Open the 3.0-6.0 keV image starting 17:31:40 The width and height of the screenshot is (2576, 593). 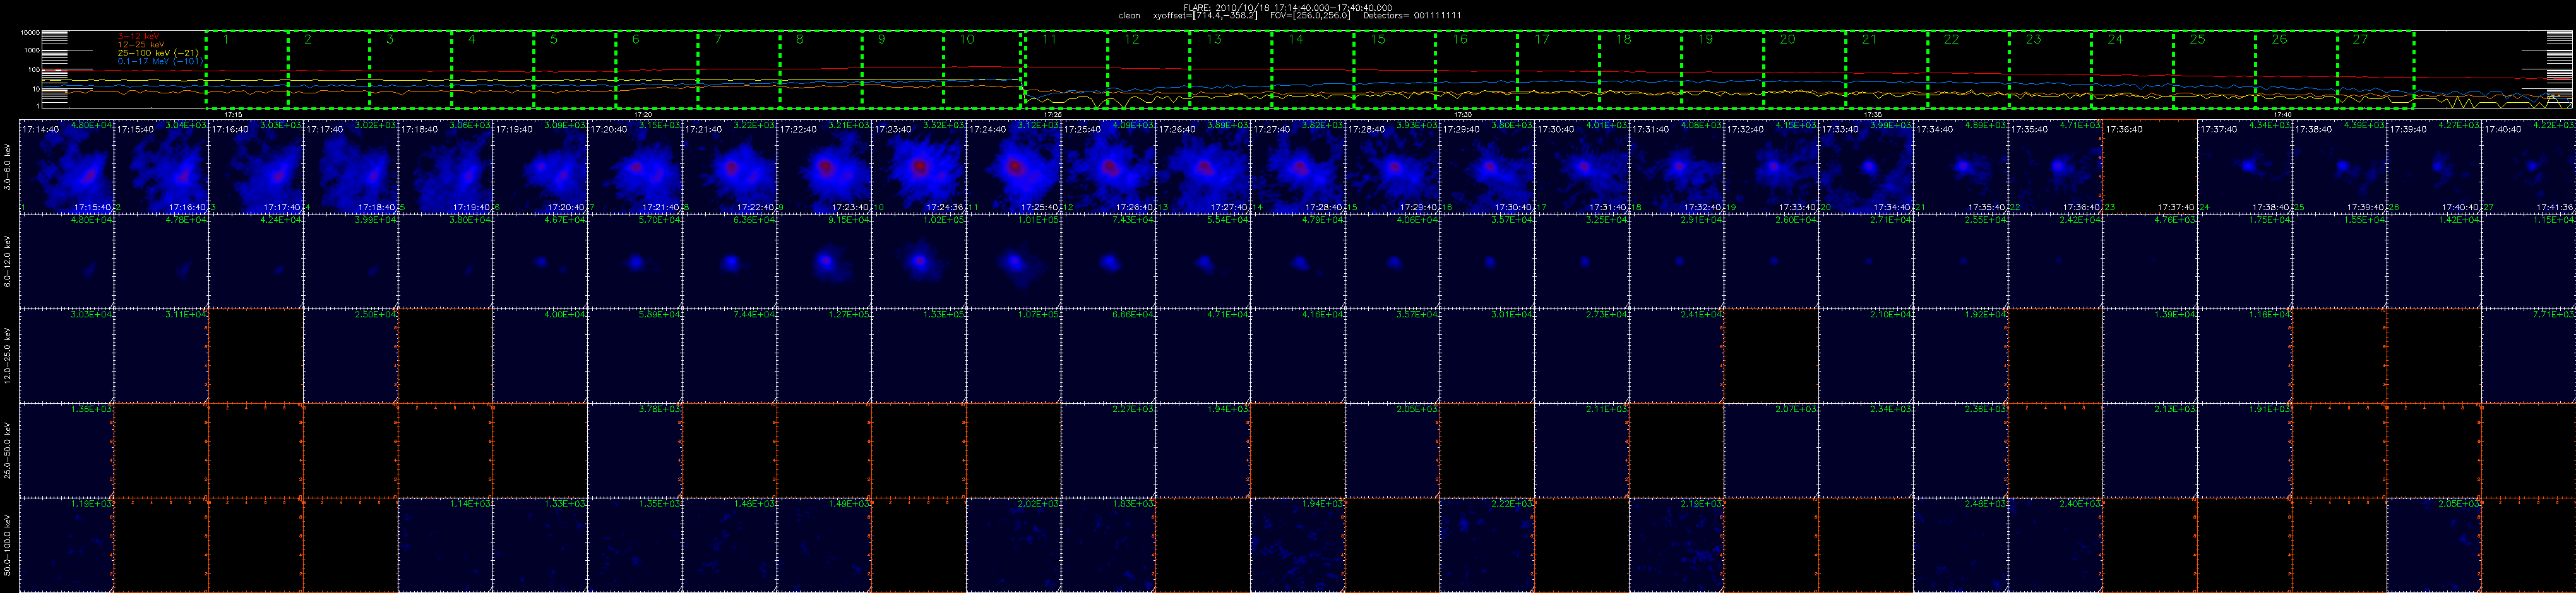coord(1676,167)
